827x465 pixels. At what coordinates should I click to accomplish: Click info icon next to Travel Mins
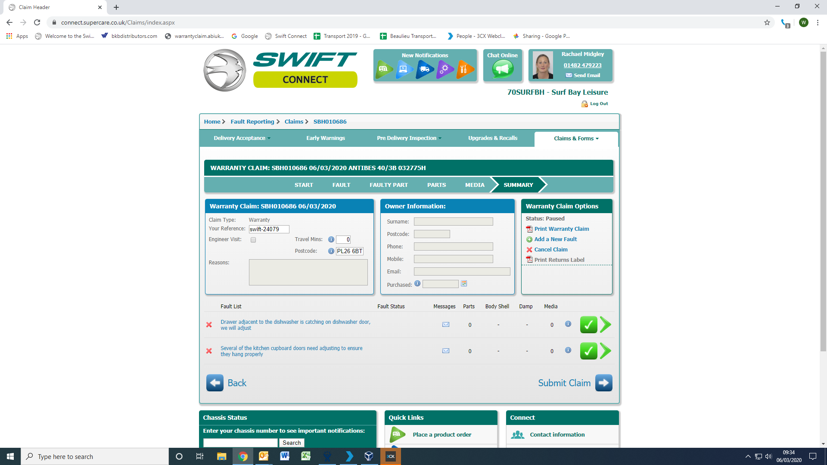331,240
